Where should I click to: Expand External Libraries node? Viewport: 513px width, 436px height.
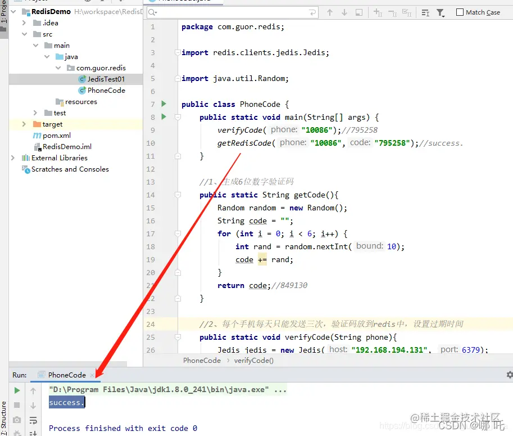13,158
